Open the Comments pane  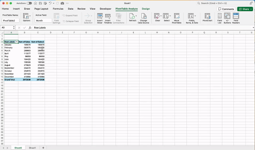click(x=226, y=9)
